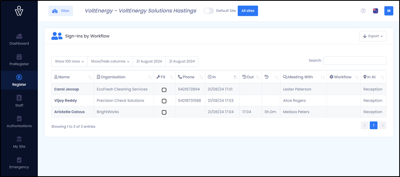The image size is (400, 177).
Task: Click the Sites button in header
Action: (61, 11)
